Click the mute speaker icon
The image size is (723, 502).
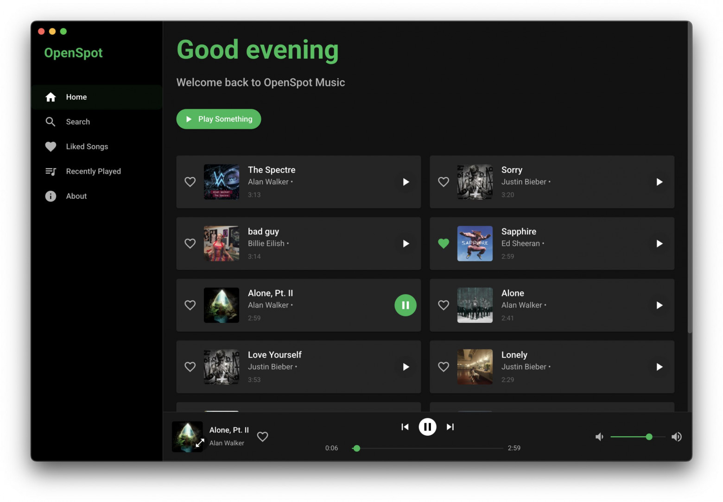[x=599, y=437]
